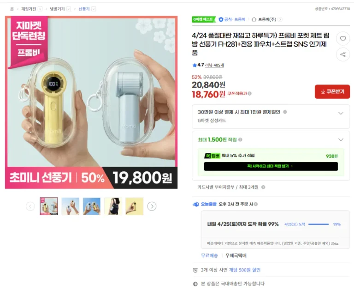354x290 pixels.
Task: Open the 리뷰 405개 reviews link
Action: tap(214, 65)
